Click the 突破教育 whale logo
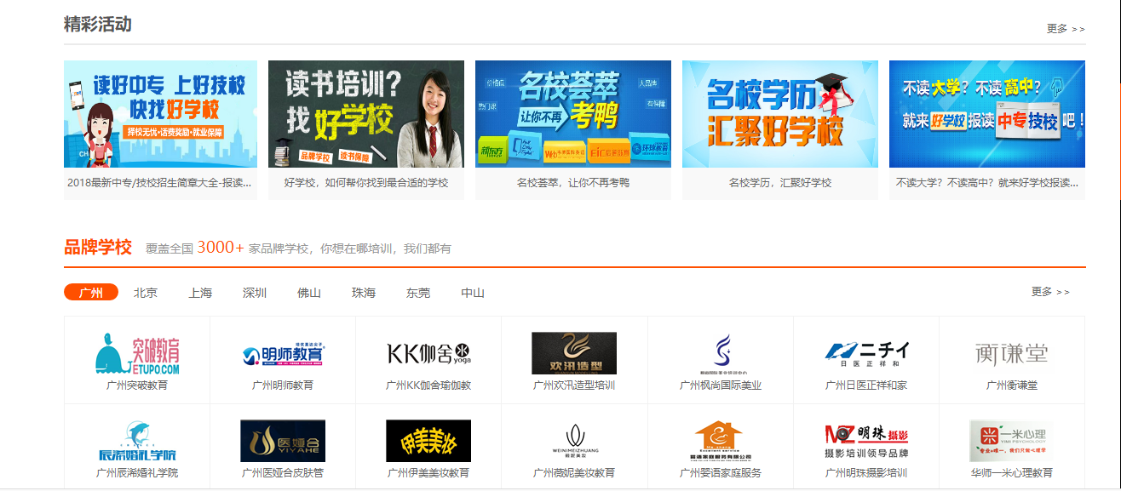 (x=137, y=353)
